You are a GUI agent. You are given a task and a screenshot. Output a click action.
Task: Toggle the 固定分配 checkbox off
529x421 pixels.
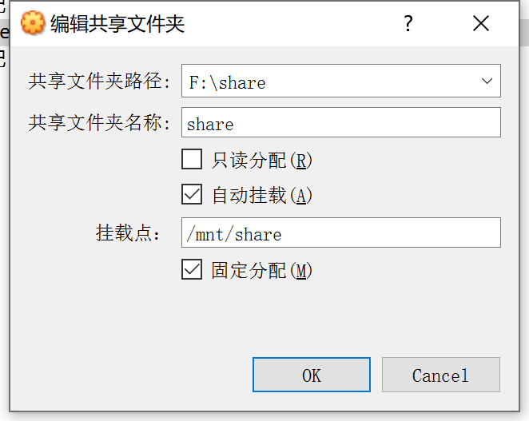pyautogui.click(x=192, y=270)
